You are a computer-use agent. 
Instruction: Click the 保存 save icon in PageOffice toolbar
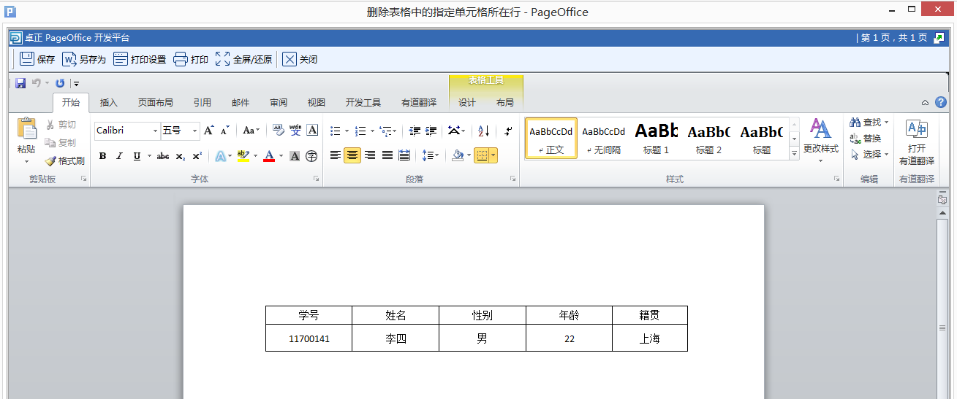27,59
